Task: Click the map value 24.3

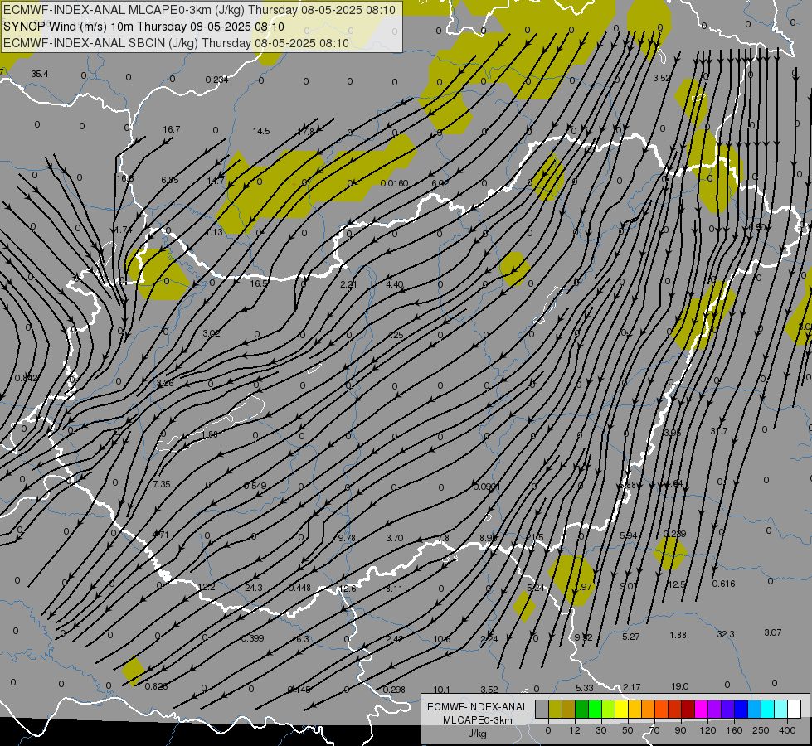Action: tap(254, 588)
